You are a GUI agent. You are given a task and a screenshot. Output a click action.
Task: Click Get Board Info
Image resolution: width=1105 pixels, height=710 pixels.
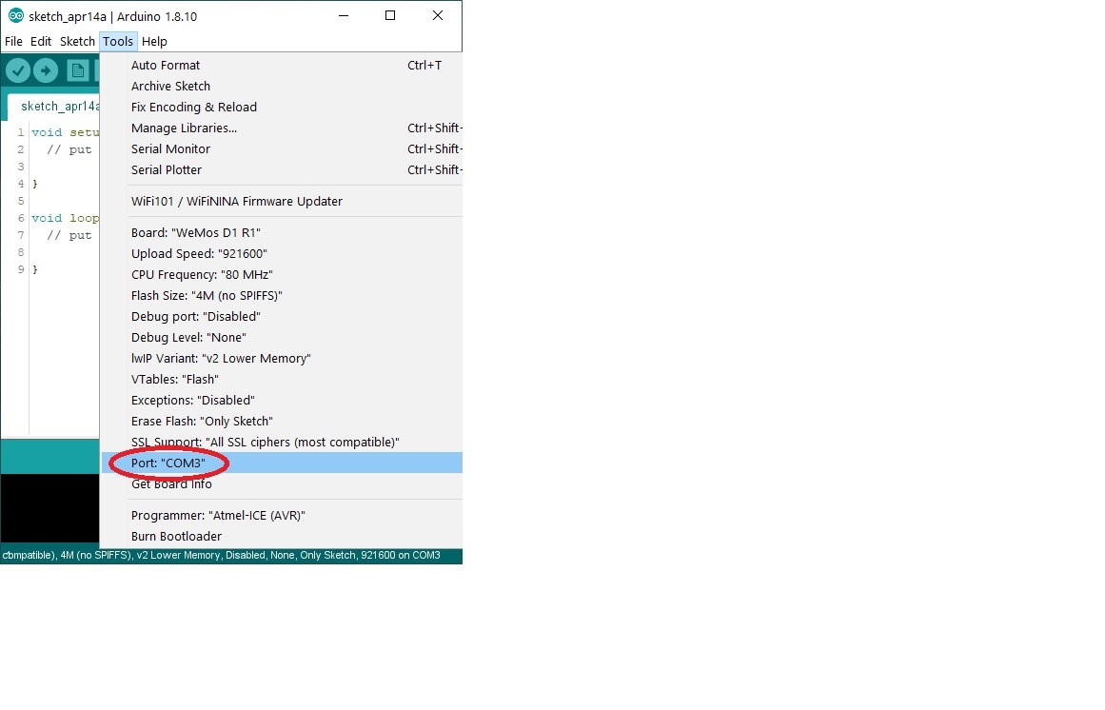tap(282, 483)
